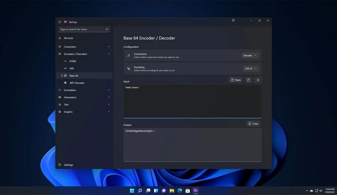Viewport: 337px width, 195px height.
Task: Click the Encoding language icon
Action: 129,69
